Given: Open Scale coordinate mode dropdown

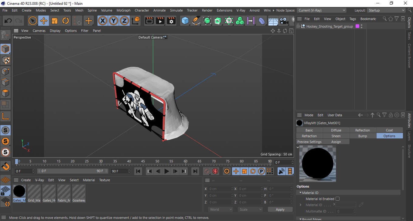Looking at the screenshot, I should point(250,209).
